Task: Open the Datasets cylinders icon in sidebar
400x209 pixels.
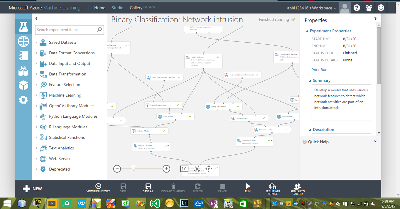Action: tap(23, 70)
